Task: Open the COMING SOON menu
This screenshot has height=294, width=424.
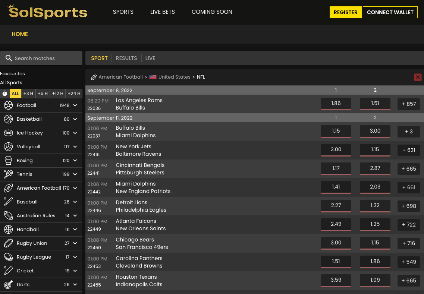Action: pyautogui.click(x=212, y=12)
